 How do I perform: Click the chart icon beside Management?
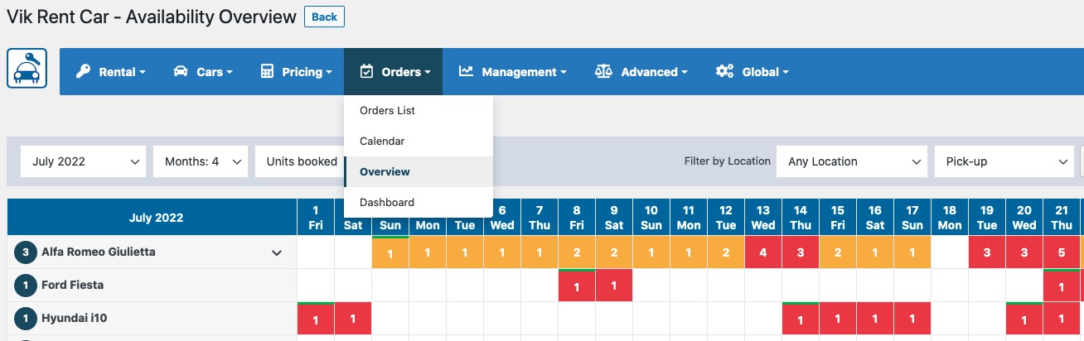[x=466, y=72]
